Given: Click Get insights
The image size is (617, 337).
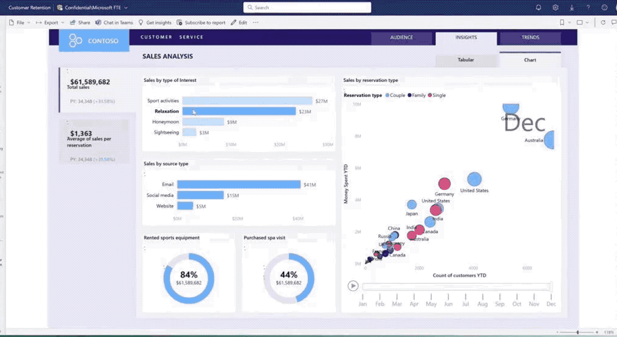Looking at the screenshot, I should tap(155, 23).
